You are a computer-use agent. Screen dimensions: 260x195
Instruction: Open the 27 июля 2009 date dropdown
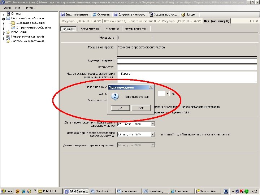pyautogui.click(x=153, y=124)
